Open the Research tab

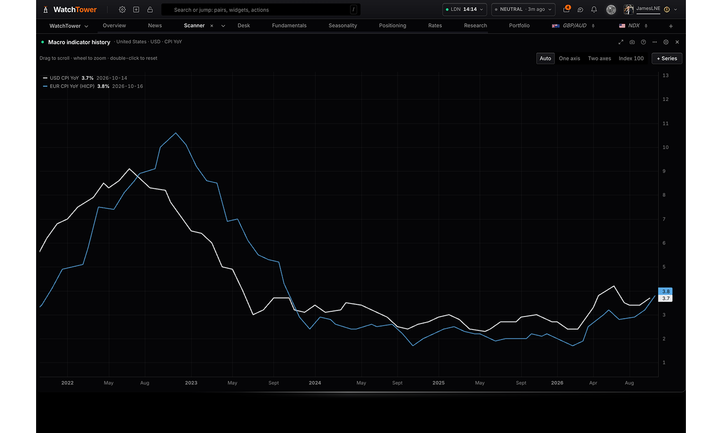pos(476,25)
